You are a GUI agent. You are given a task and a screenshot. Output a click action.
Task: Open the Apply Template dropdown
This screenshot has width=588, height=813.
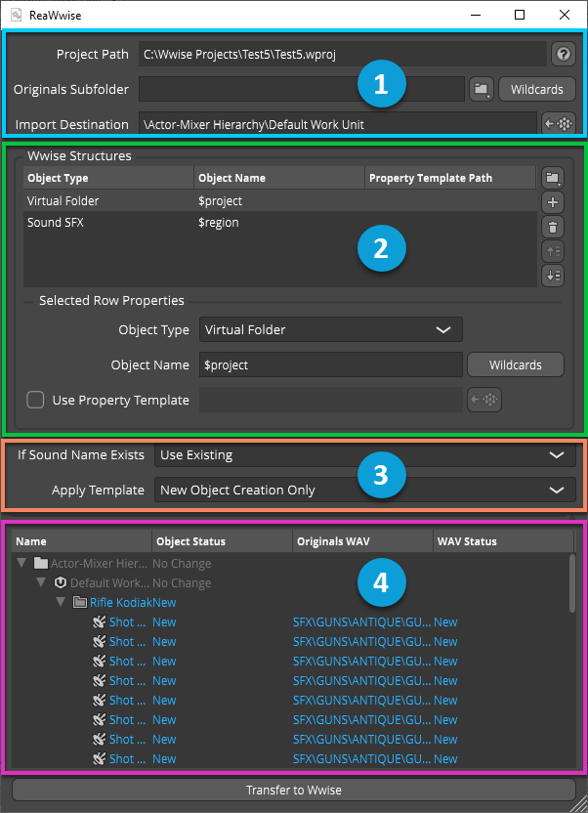(x=361, y=490)
